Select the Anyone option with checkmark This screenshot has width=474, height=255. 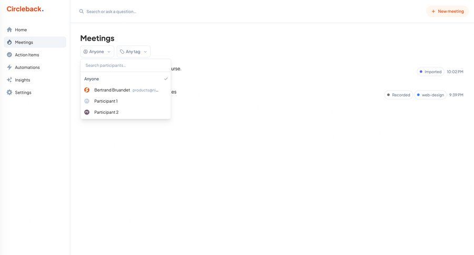tap(125, 79)
